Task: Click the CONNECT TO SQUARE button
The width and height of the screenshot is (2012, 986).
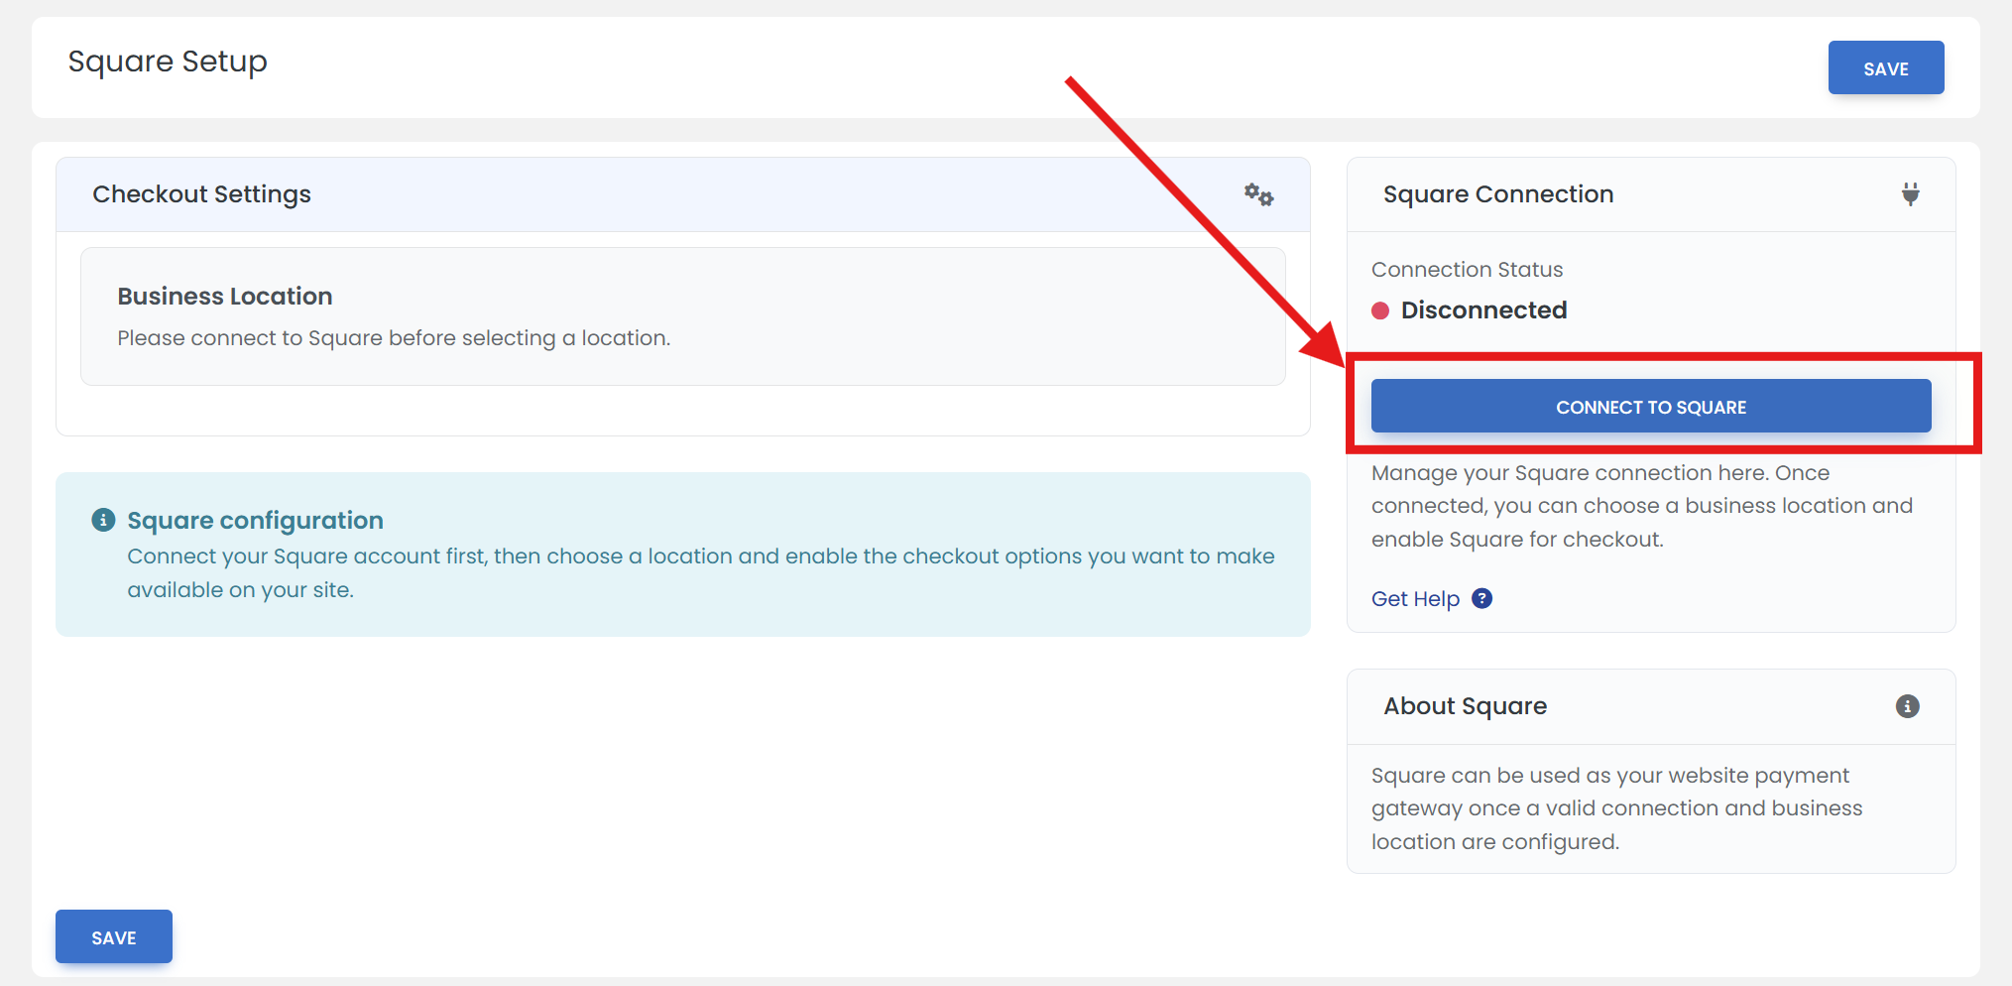Action: pos(1650,407)
